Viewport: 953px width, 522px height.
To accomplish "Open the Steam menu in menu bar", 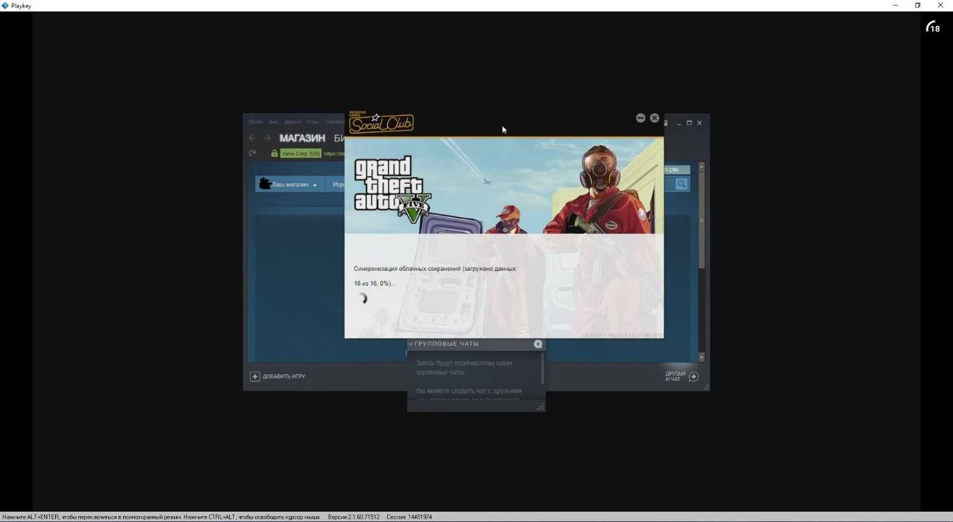I will [256, 122].
